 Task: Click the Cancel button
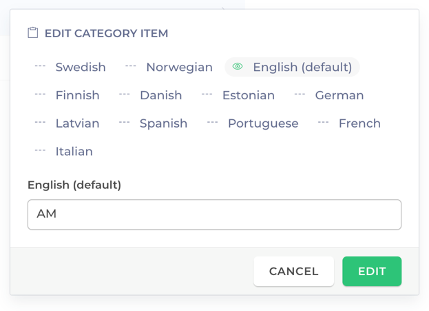point(293,271)
